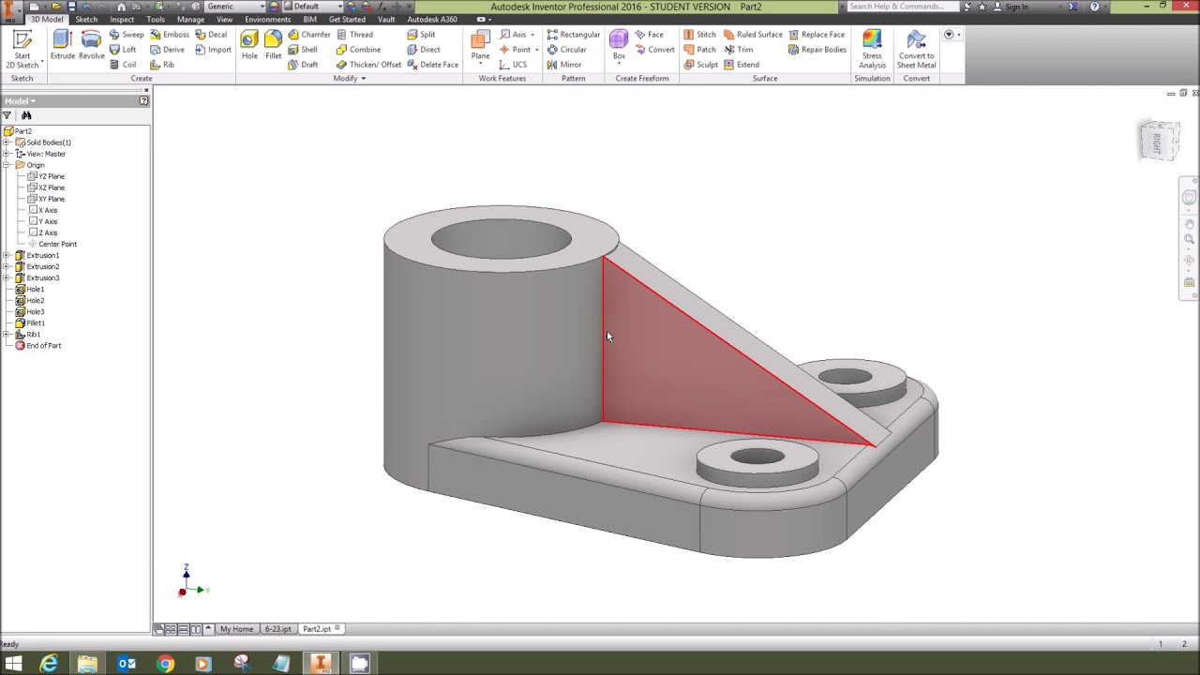Expand the Extrusion1 feature
The image size is (1200, 675).
tap(7, 255)
